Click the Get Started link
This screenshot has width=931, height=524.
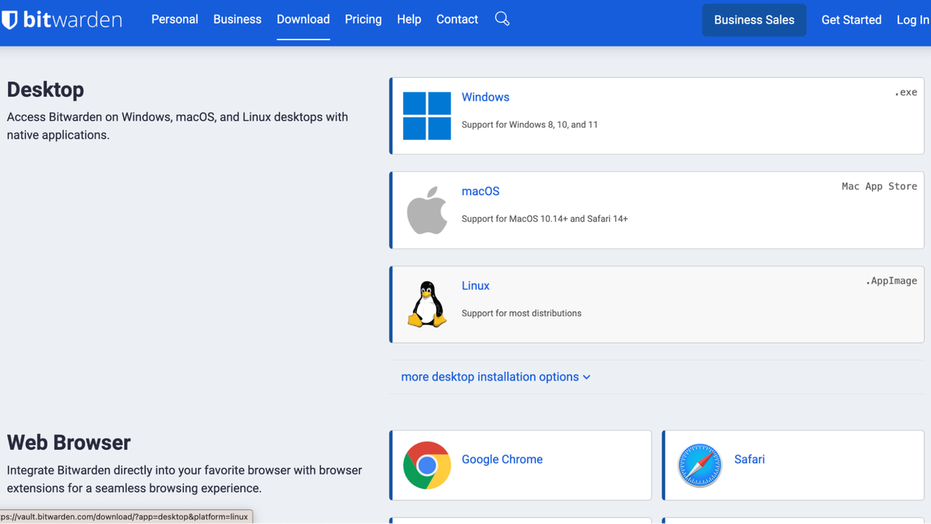click(851, 20)
